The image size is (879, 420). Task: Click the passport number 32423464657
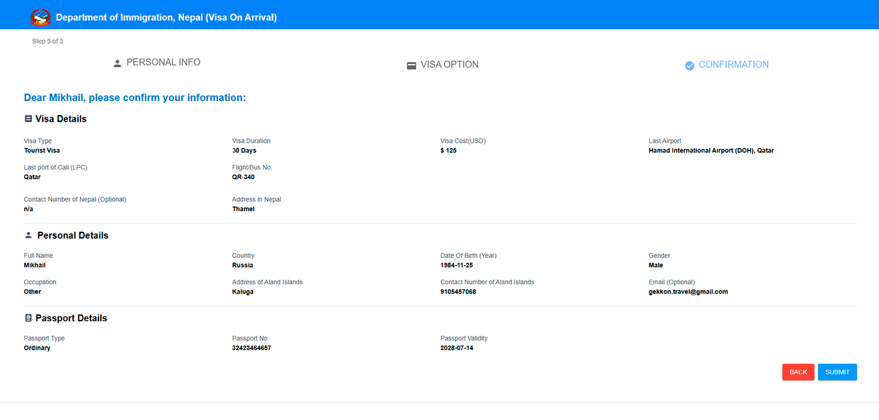point(251,348)
